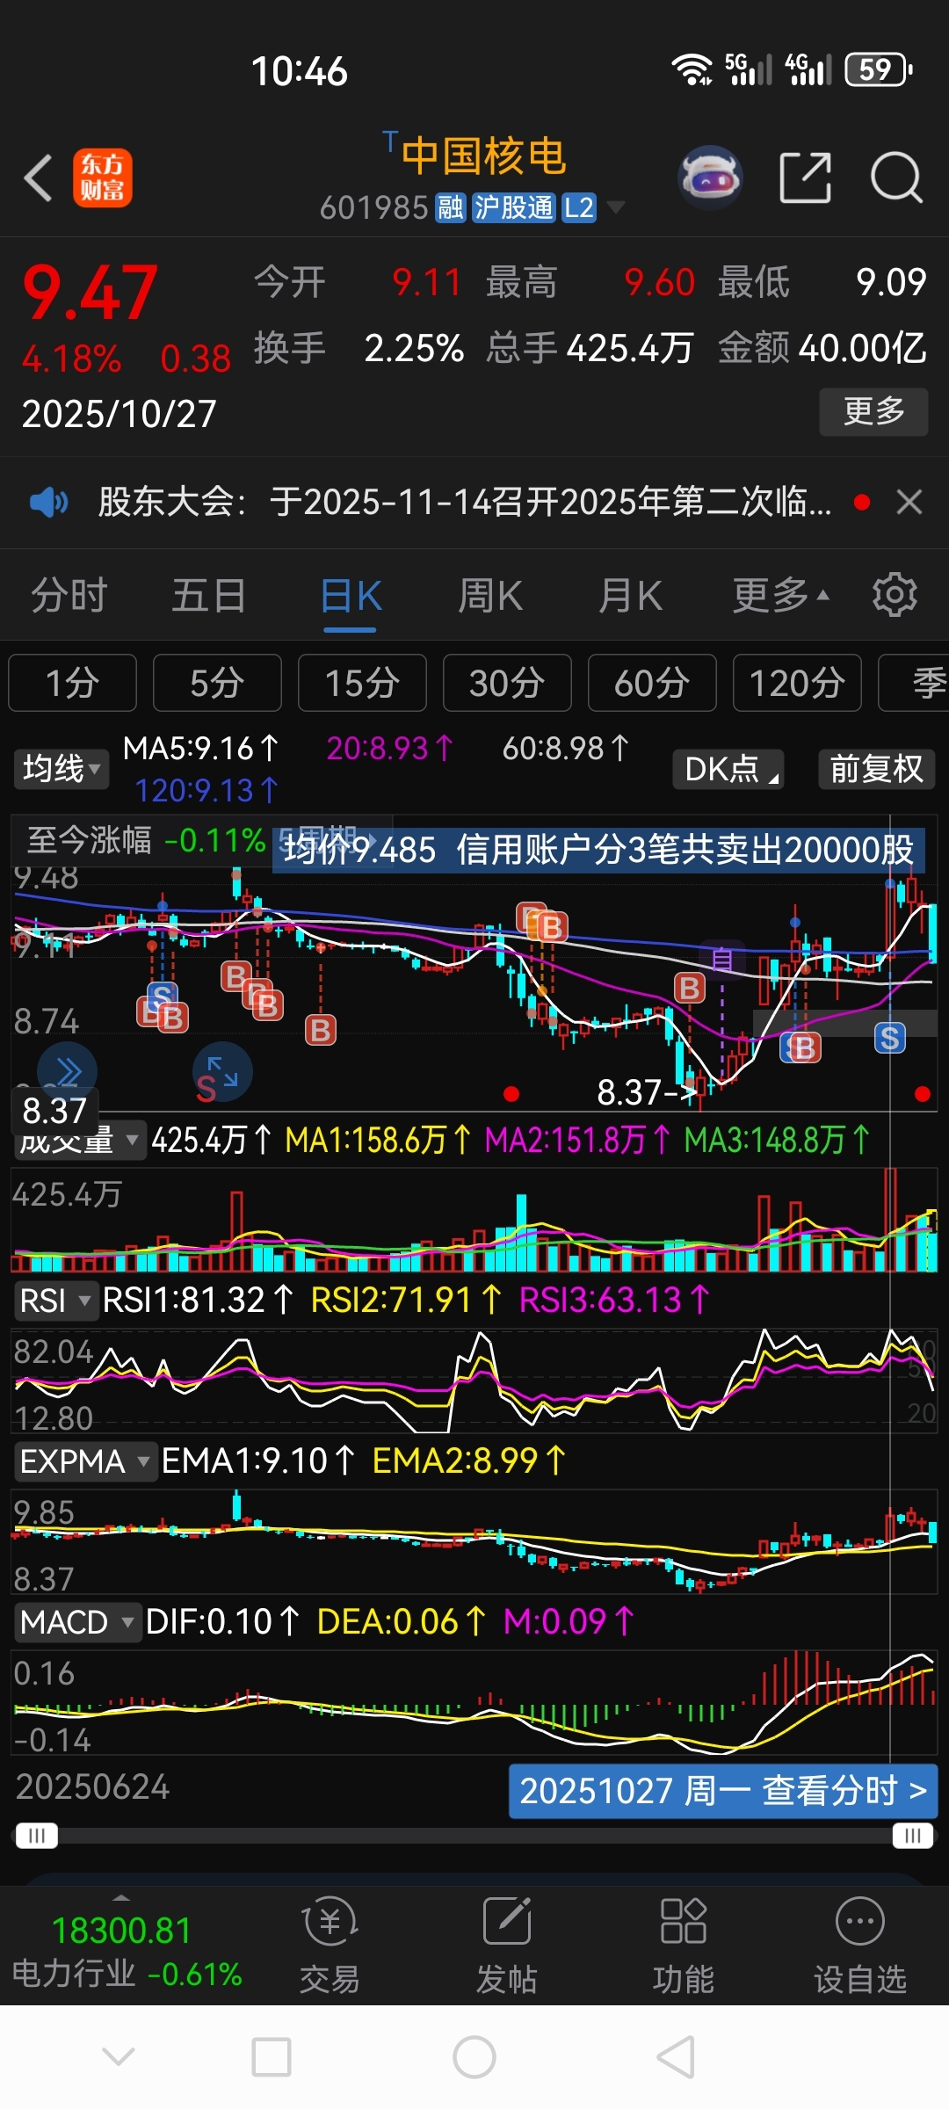Toggle 前复权 adjustment setting
The image size is (949, 2109).
pos(876,769)
